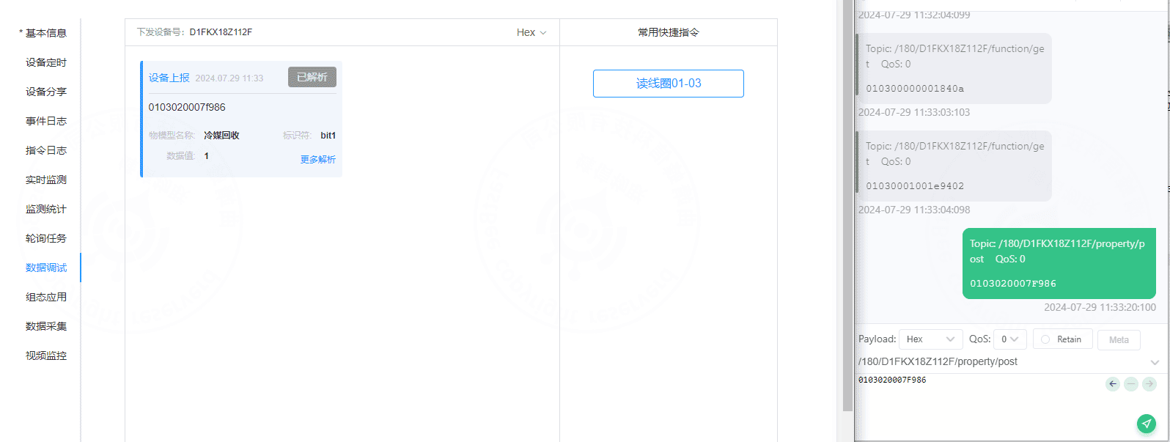The width and height of the screenshot is (1170, 442).
Task: Open the 更多解析 link
Action: point(318,159)
